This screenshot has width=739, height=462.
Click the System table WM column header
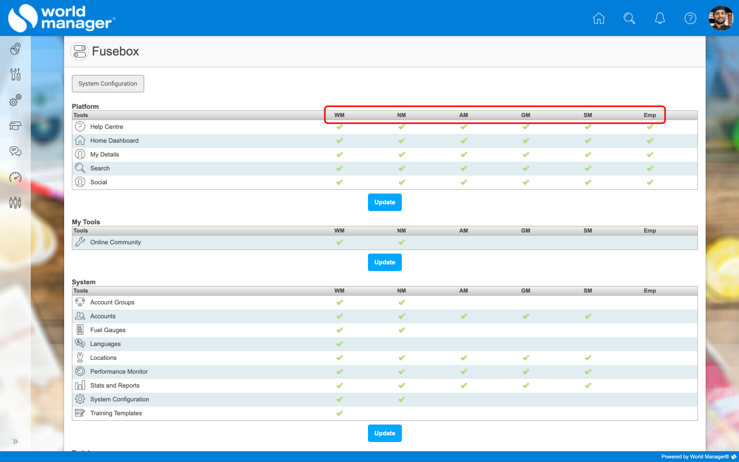tap(340, 291)
